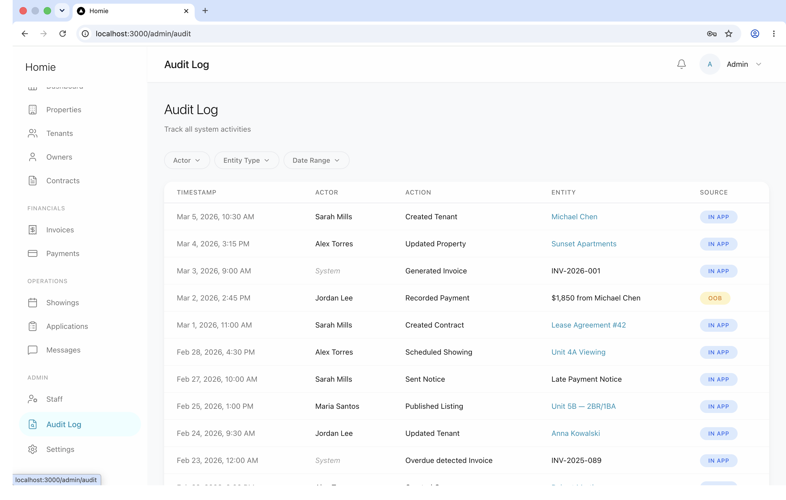Click the Maria Santos actor cell
Viewport: 786px width, 500px height.
[x=337, y=406]
